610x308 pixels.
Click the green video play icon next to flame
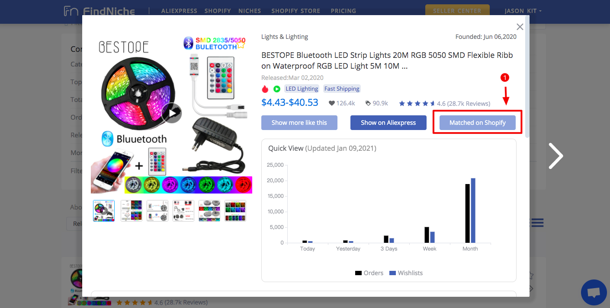[x=276, y=89]
